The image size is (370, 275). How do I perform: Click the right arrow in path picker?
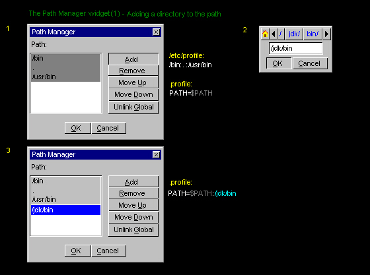click(x=326, y=34)
